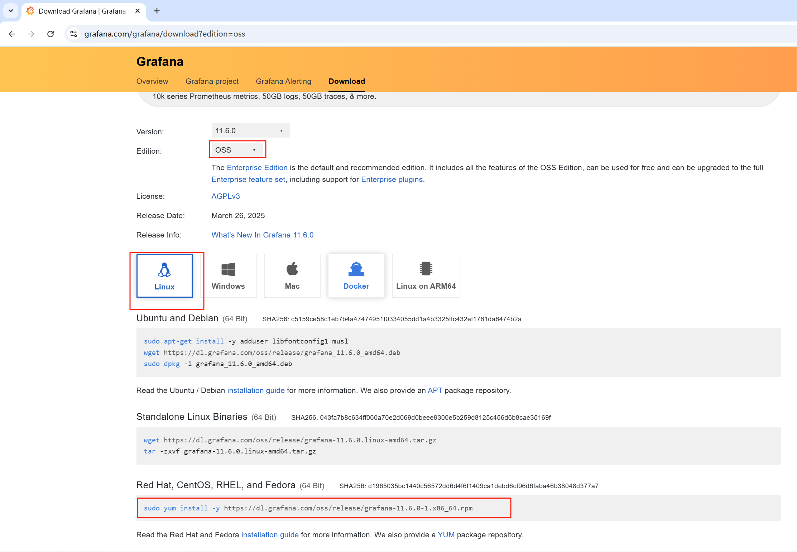Open the site information icon in address bar

click(73, 34)
